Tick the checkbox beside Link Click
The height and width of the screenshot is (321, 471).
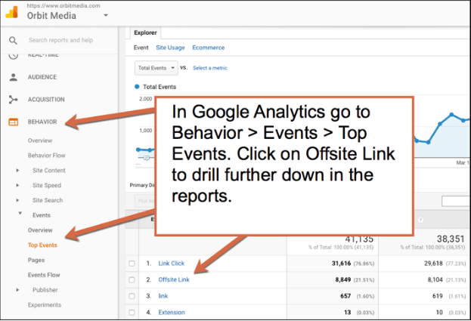pos(132,264)
